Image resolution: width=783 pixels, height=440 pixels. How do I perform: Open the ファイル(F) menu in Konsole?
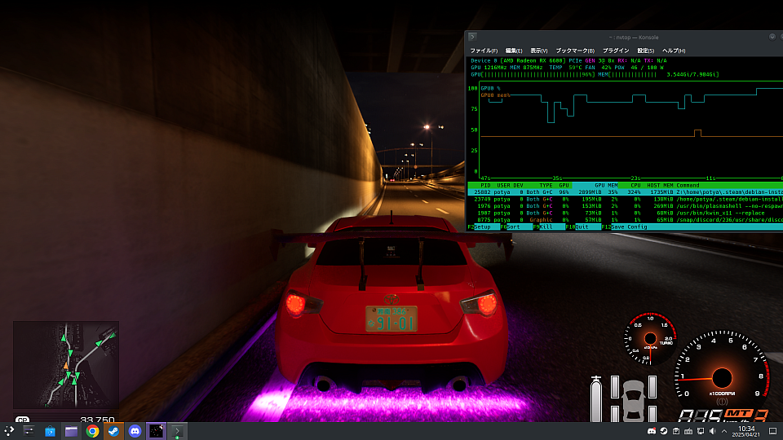pos(484,51)
